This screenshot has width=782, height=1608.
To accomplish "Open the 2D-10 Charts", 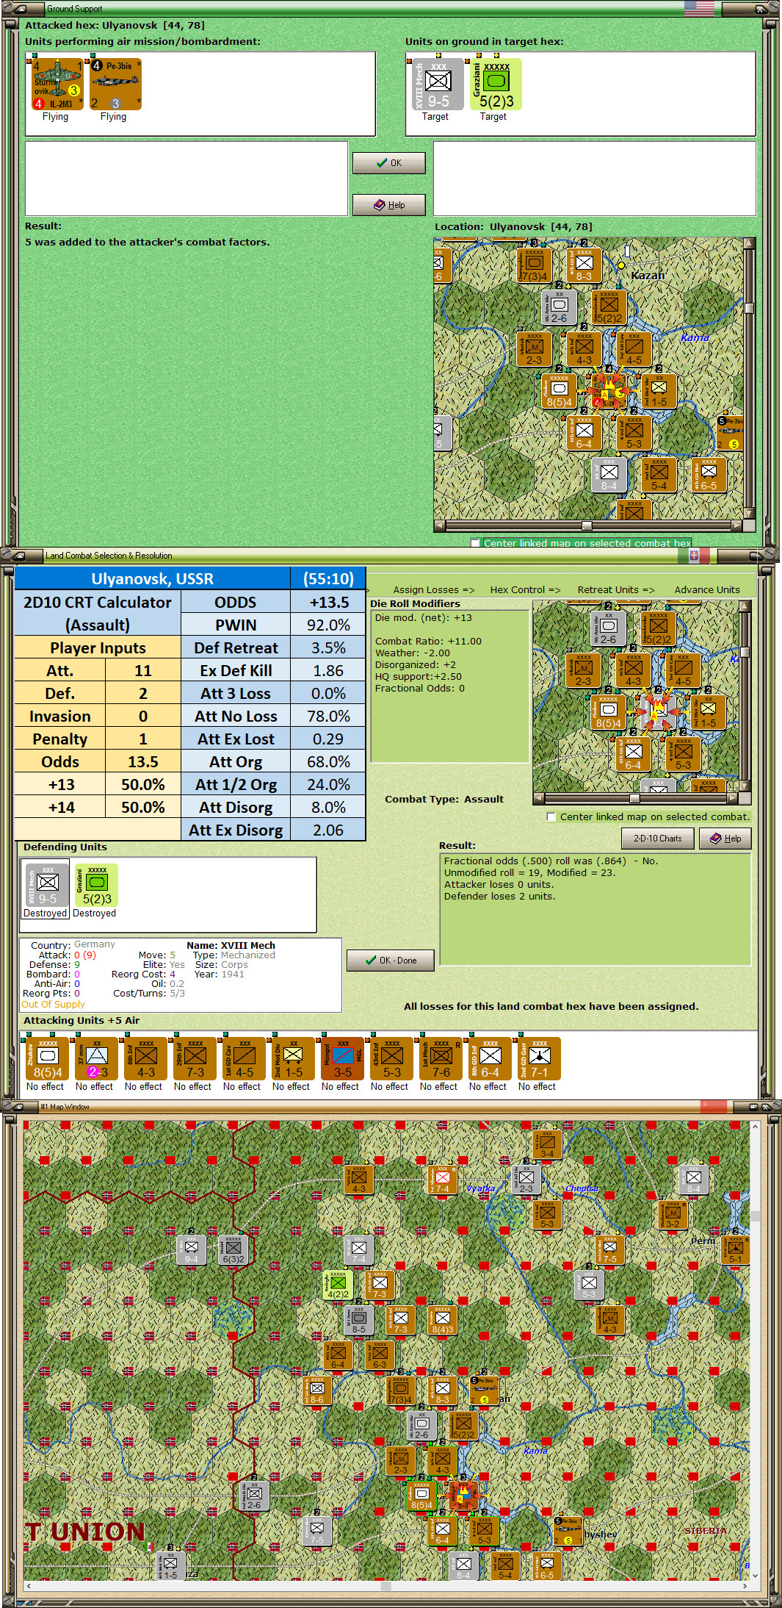I will tap(658, 839).
